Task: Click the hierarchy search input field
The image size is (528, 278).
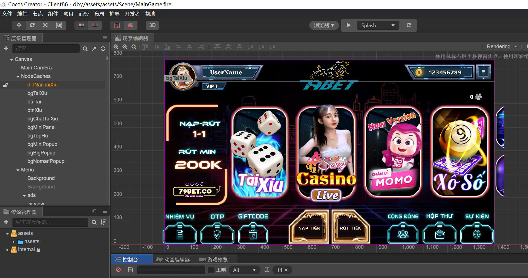Action: pyautogui.click(x=45, y=48)
